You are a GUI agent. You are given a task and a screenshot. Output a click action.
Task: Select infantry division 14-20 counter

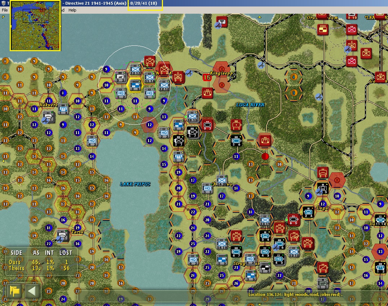click(x=222, y=181)
